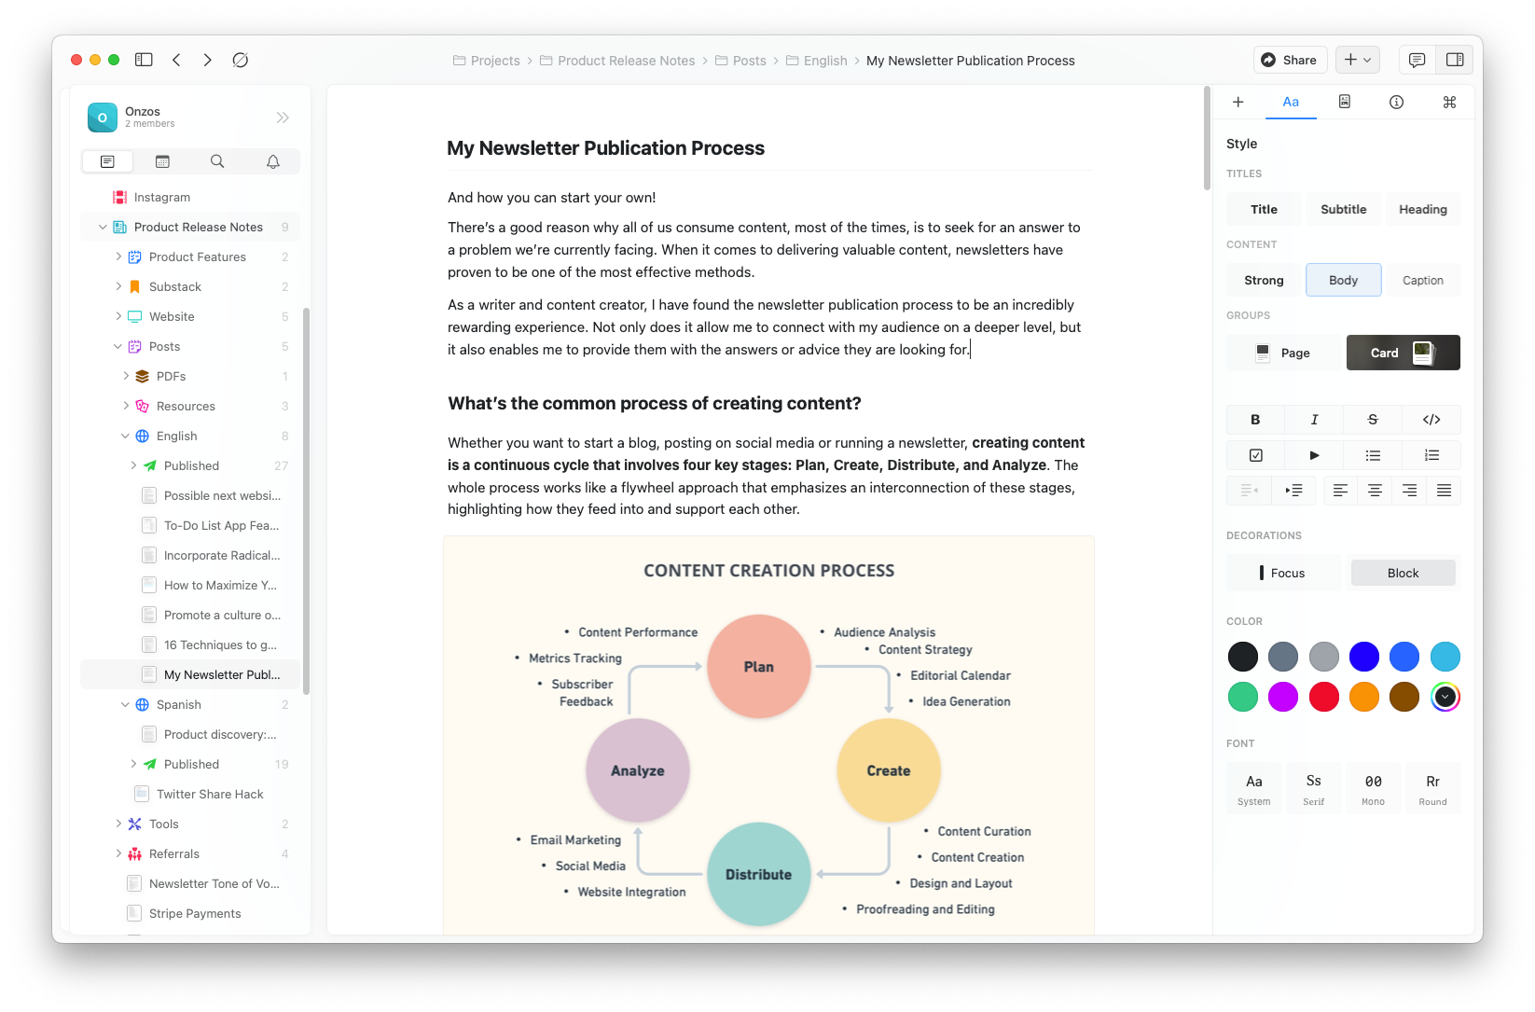Select the Card group style
The width and height of the screenshot is (1535, 1012).
[x=1403, y=353]
